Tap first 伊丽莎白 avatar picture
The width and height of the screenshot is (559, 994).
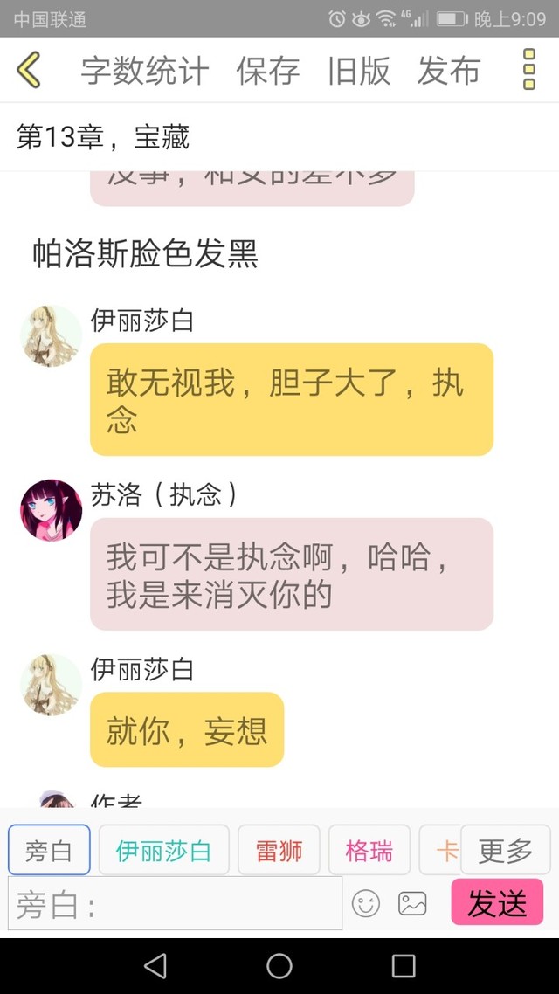[52, 336]
